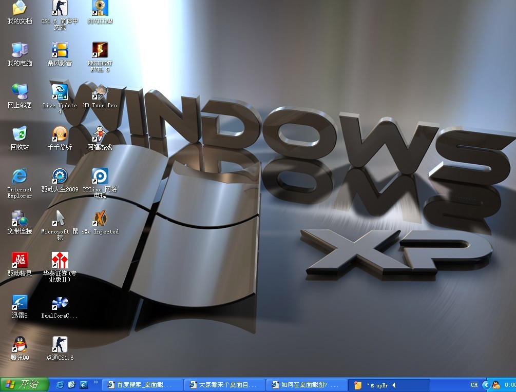
Task: Select the 我的电脑 desktop icon
Action: click(20, 54)
